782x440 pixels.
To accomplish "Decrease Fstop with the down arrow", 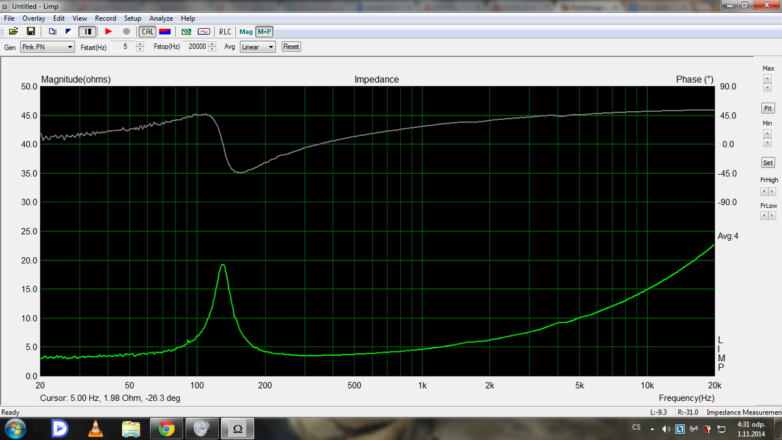I will (212, 49).
